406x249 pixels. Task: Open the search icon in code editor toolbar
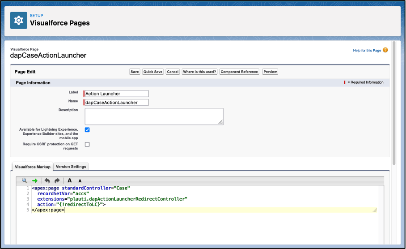click(x=25, y=180)
